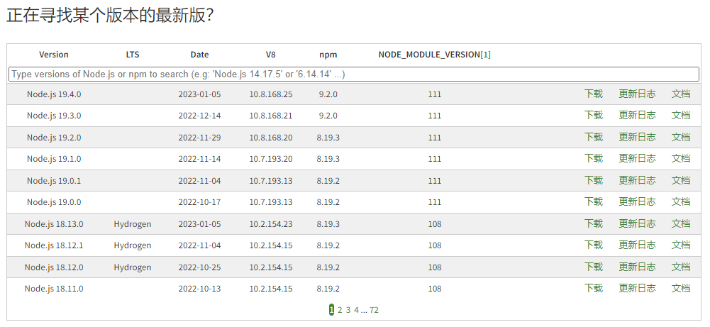
Task: Download Node.js 19.4.0 via 下载 link
Action: click(x=593, y=94)
